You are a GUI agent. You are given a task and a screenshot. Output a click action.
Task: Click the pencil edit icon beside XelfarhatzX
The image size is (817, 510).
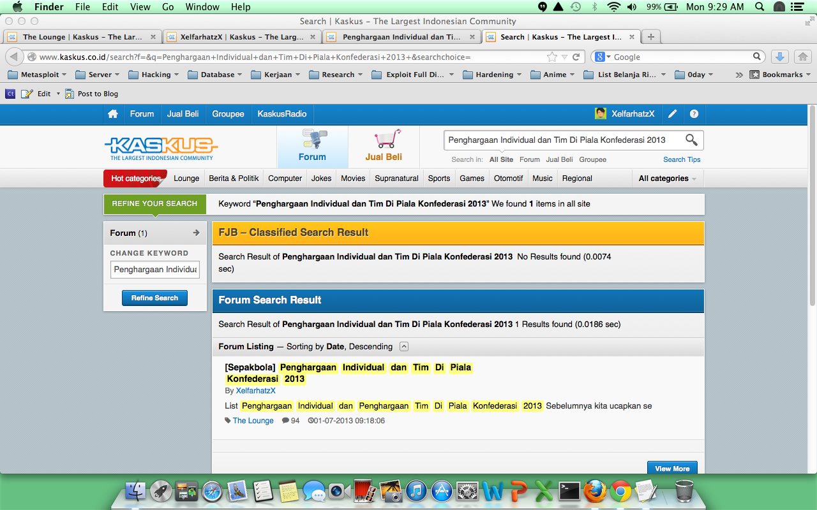click(x=672, y=114)
